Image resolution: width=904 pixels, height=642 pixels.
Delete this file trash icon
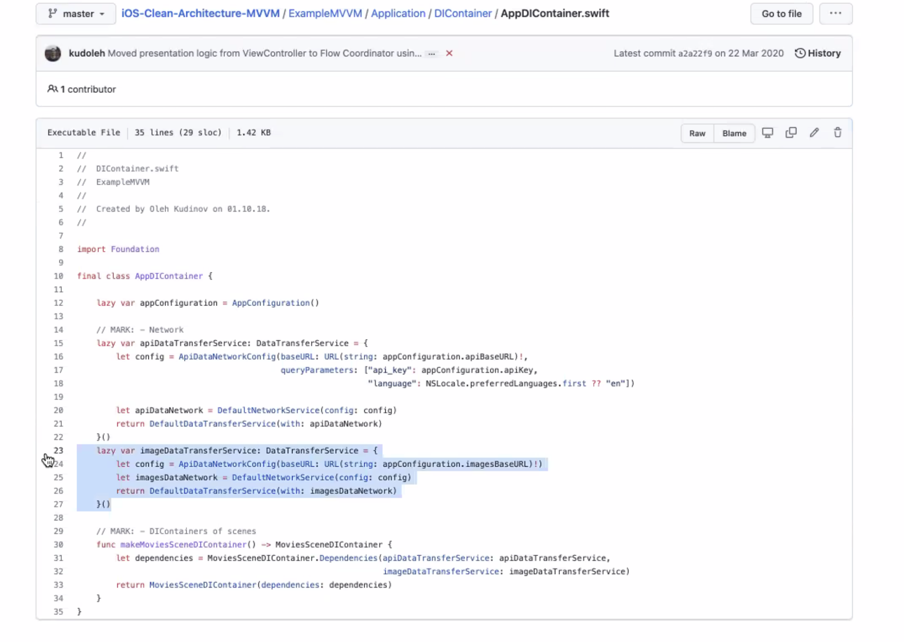(x=837, y=133)
